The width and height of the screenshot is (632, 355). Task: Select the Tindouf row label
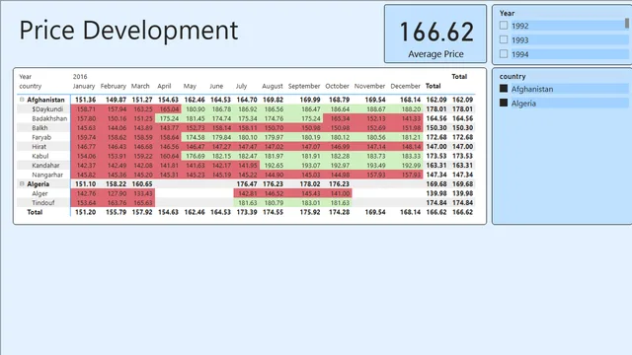click(x=43, y=203)
